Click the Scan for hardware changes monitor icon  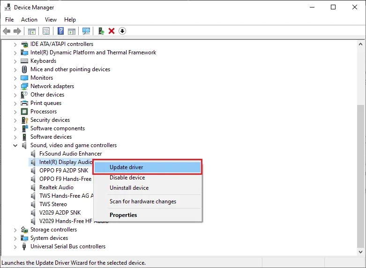pyautogui.click(x=86, y=31)
